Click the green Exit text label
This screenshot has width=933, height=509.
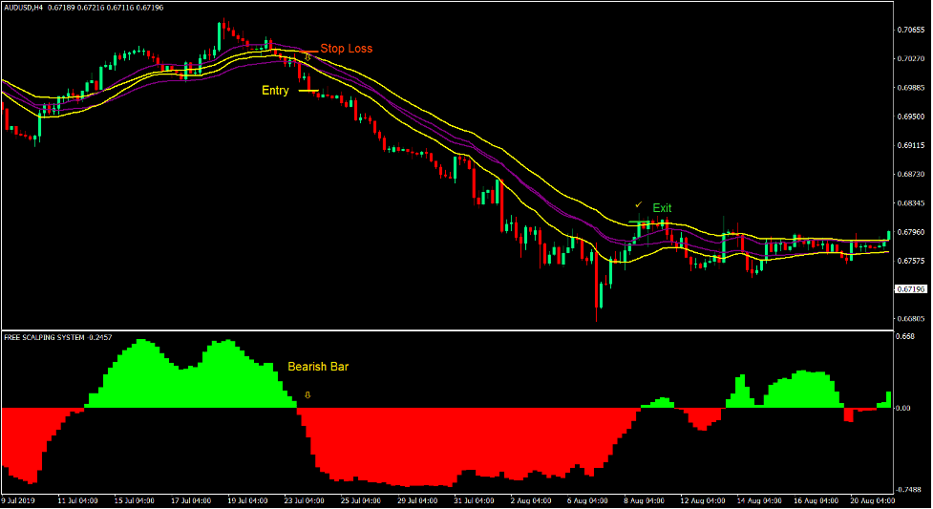coord(662,208)
